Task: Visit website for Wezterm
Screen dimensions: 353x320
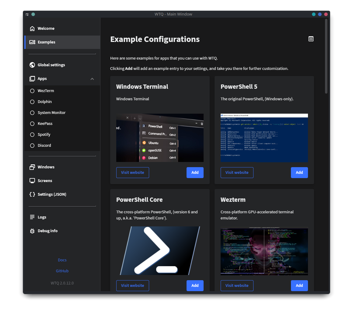Action: coord(237,285)
